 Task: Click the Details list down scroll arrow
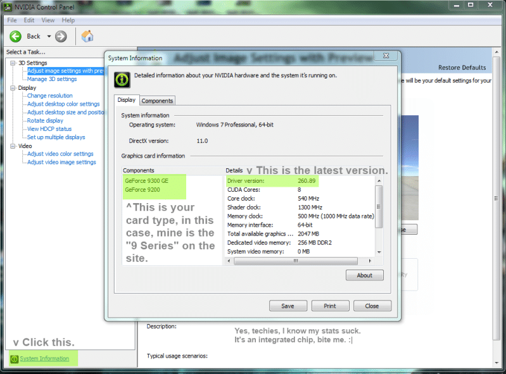coord(379,252)
